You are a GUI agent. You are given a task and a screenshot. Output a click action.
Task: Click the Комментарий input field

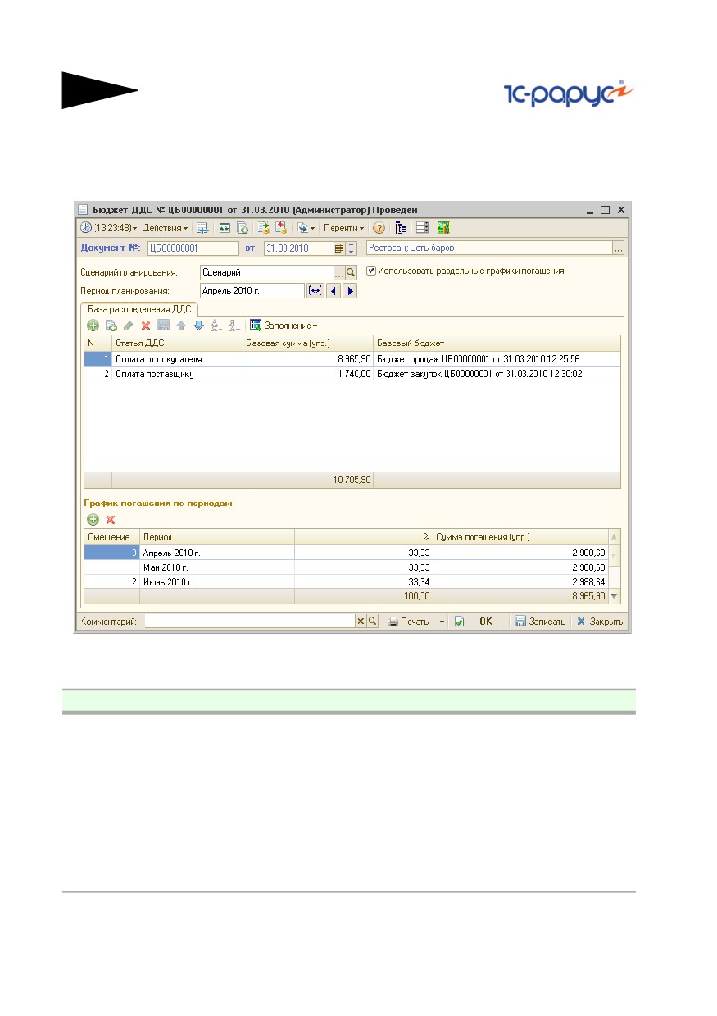point(249,622)
